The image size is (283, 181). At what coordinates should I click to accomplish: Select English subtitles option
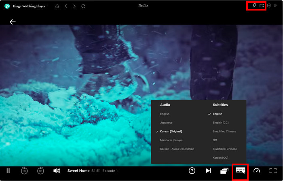pyautogui.click(x=218, y=114)
